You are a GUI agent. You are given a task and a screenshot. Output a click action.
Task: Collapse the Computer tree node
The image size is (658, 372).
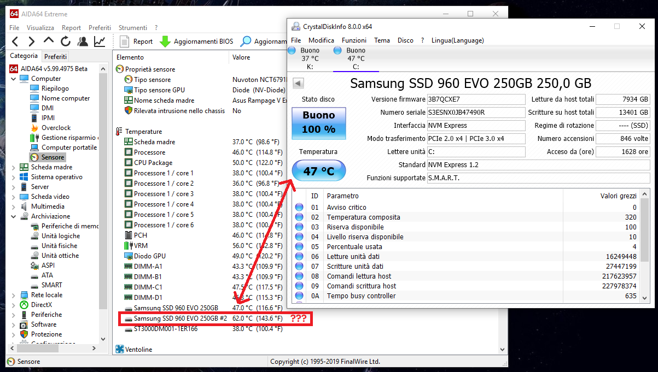[x=14, y=79]
